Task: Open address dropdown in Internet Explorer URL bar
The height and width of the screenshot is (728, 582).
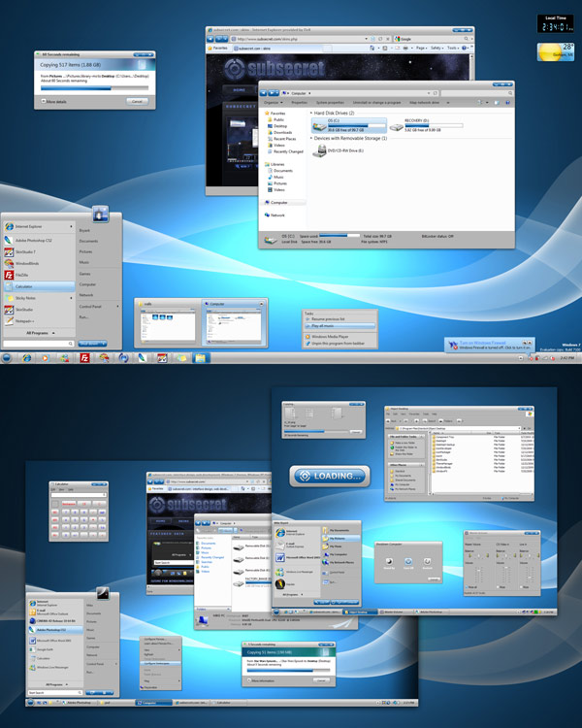Action: click(x=367, y=39)
